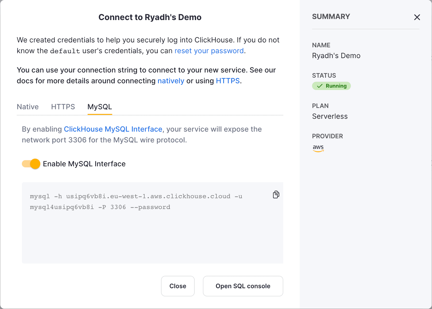Image resolution: width=432 pixels, height=309 pixels.
Task: Switch to the Native tab
Action: (x=28, y=107)
